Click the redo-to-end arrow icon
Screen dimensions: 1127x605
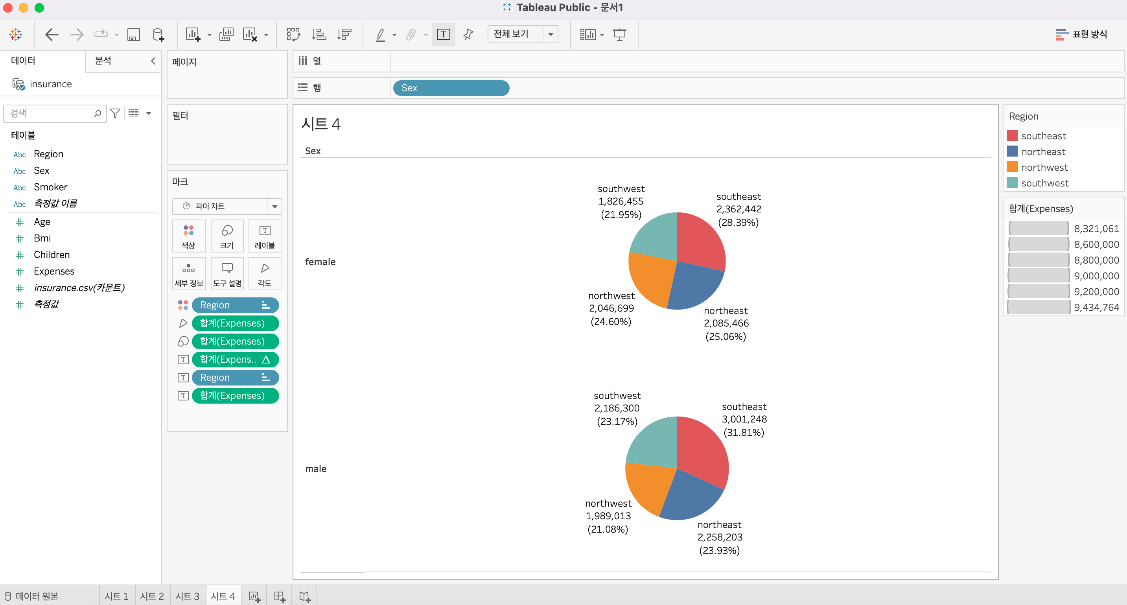[101, 34]
